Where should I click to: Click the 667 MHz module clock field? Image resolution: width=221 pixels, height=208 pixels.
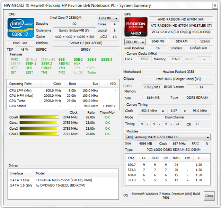pyautogui.click(x=179, y=144)
